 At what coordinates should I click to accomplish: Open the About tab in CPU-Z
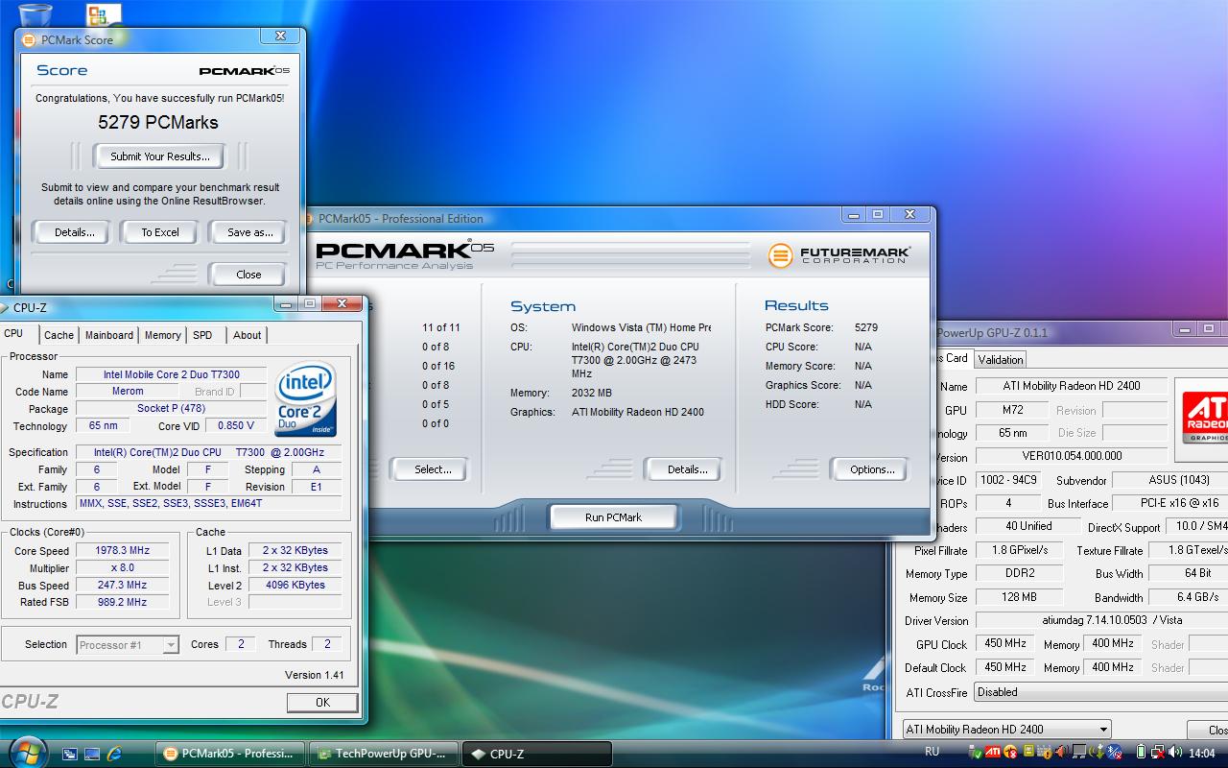coord(247,335)
